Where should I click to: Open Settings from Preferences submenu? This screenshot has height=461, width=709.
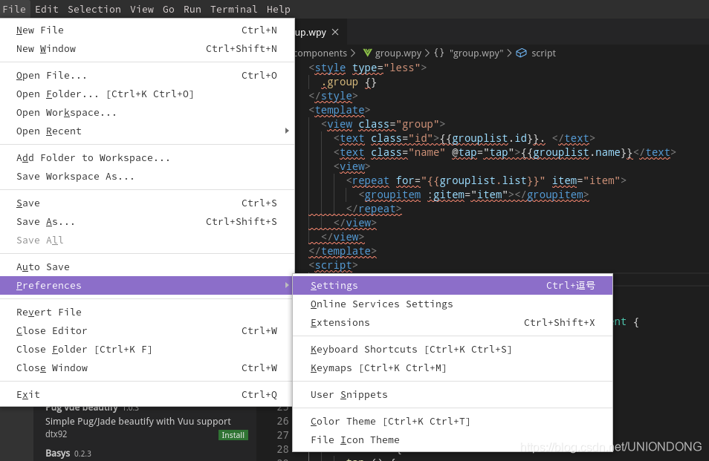coord(453,285)
